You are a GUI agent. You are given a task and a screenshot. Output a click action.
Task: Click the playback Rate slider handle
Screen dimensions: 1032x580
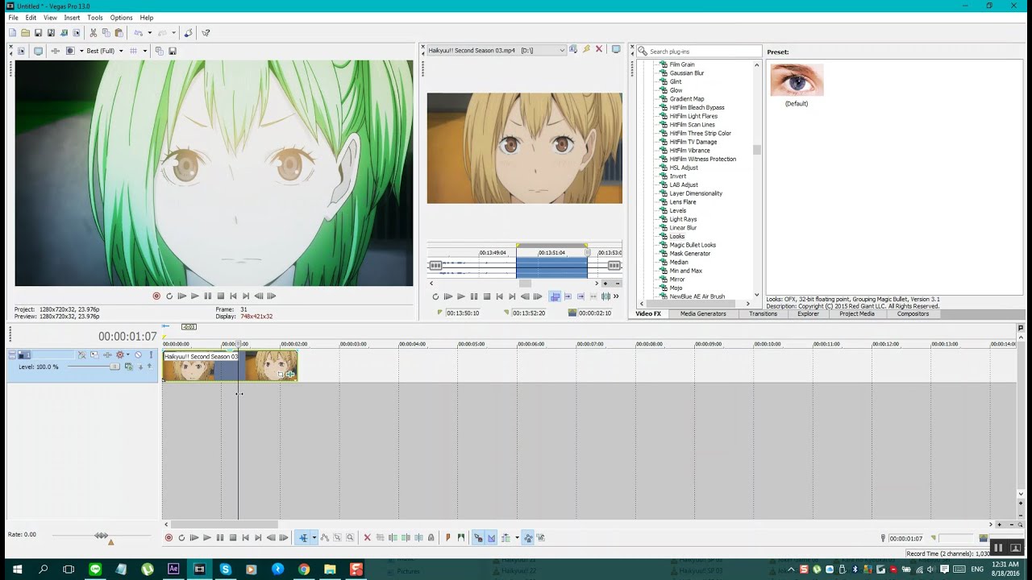(x=102, y=535)
